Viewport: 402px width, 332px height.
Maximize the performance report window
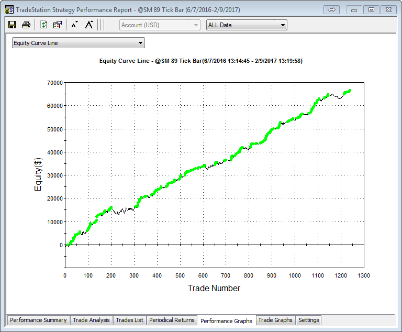(371, 9)
